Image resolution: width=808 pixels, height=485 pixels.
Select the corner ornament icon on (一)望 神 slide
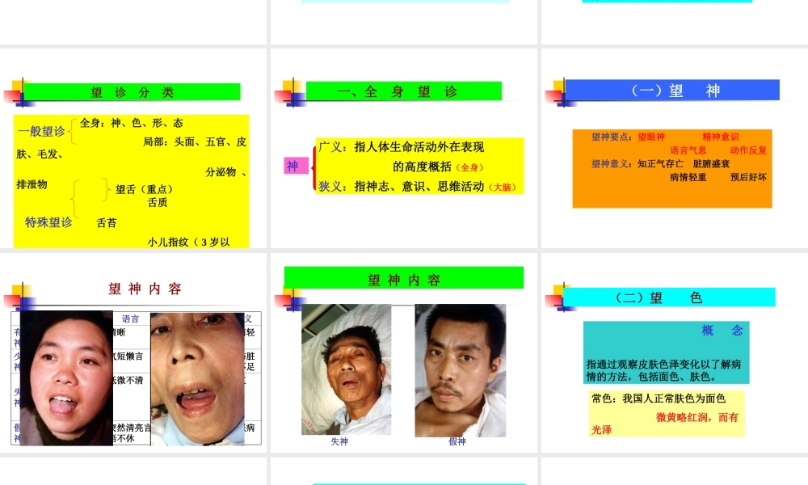(x=558, y=91)
